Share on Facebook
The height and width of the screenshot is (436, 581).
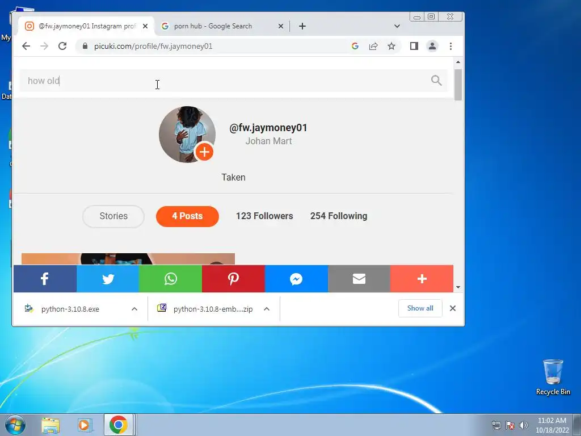[45, 278]
